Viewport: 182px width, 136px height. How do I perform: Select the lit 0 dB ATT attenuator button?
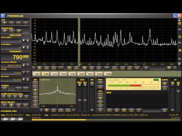click(x=4, y=23)
